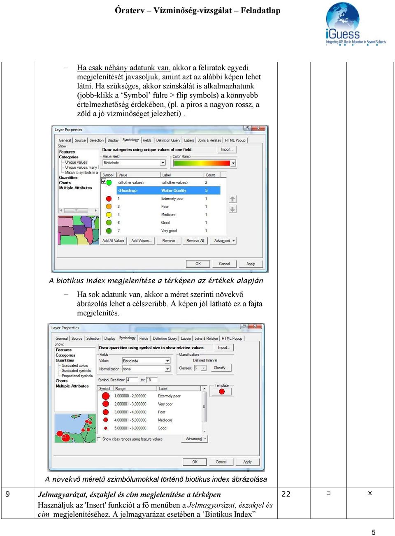This screenshot has height=536, width=395.
Task: Click the Symbol Size from field showing 4
Action: [132, 380]
